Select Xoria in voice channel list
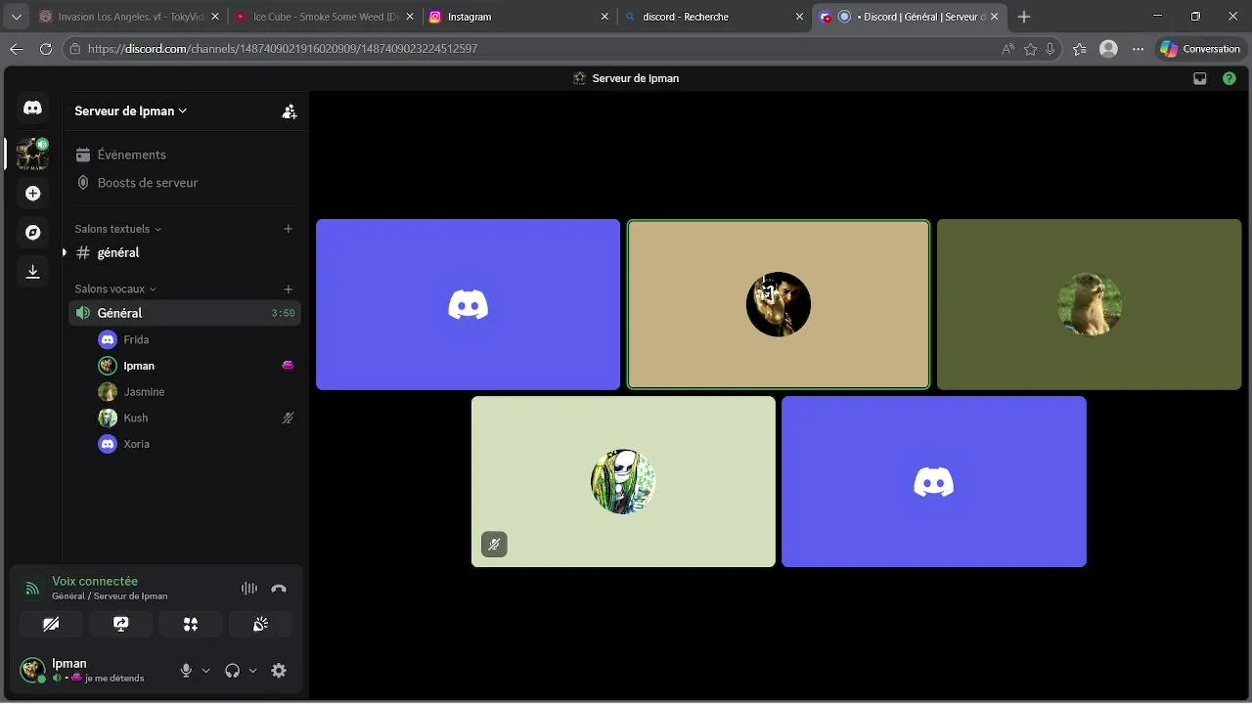The width and height of the screenshot is (1252, 704). [x=196, y=444]
